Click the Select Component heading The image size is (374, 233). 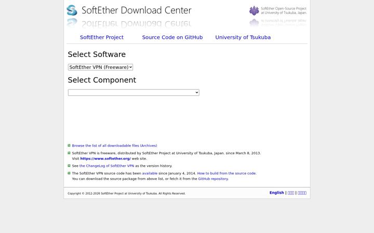click(102, 80)
